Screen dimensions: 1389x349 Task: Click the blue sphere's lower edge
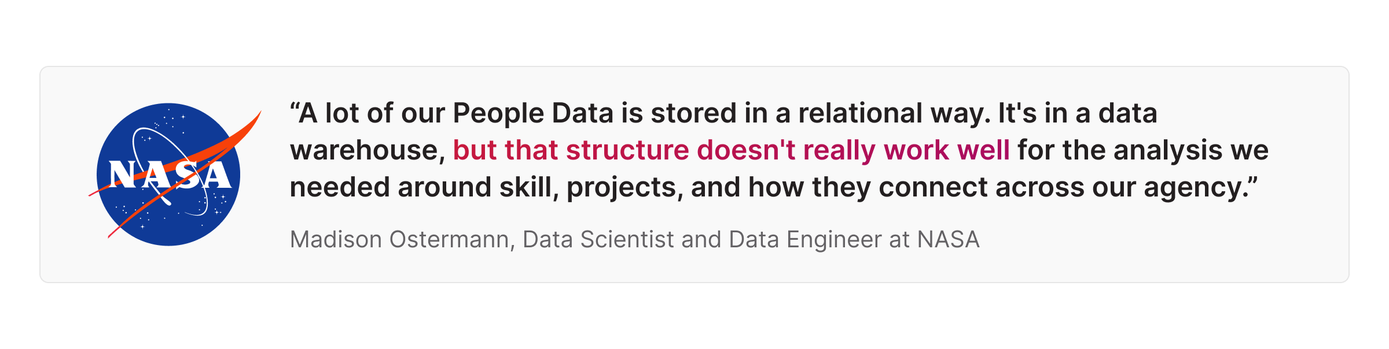tap(168, 242)
